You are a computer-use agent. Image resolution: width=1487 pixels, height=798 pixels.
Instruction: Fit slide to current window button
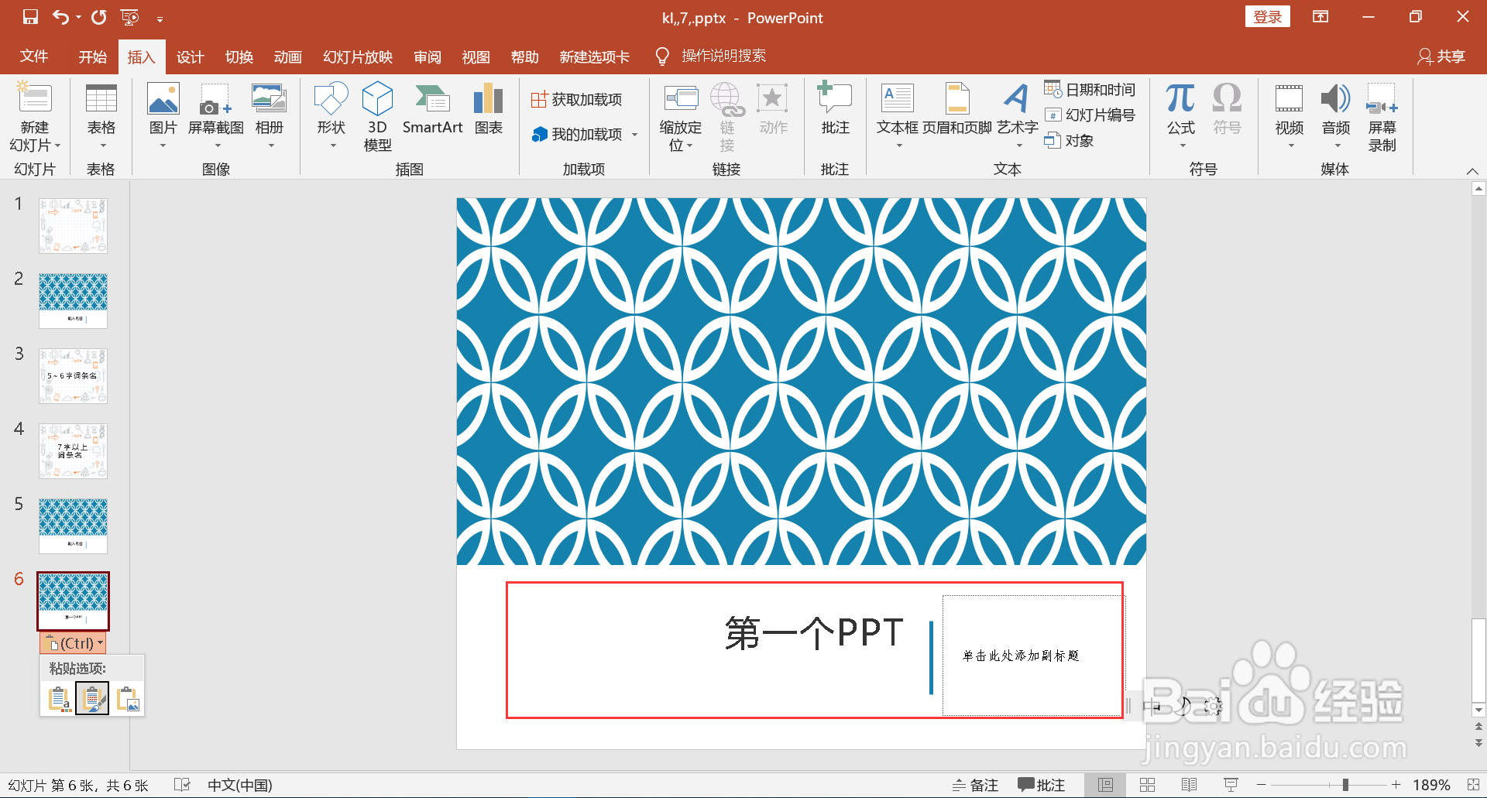click(x=1472, y=785)
